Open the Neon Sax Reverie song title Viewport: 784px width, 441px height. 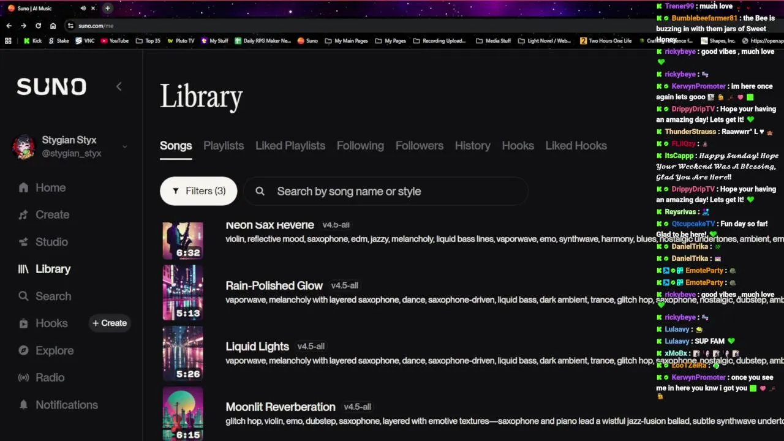click(269, 225)
